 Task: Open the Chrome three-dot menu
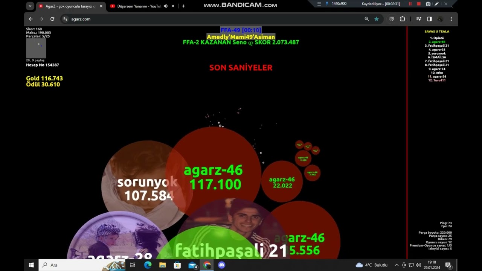coord(451,19)
